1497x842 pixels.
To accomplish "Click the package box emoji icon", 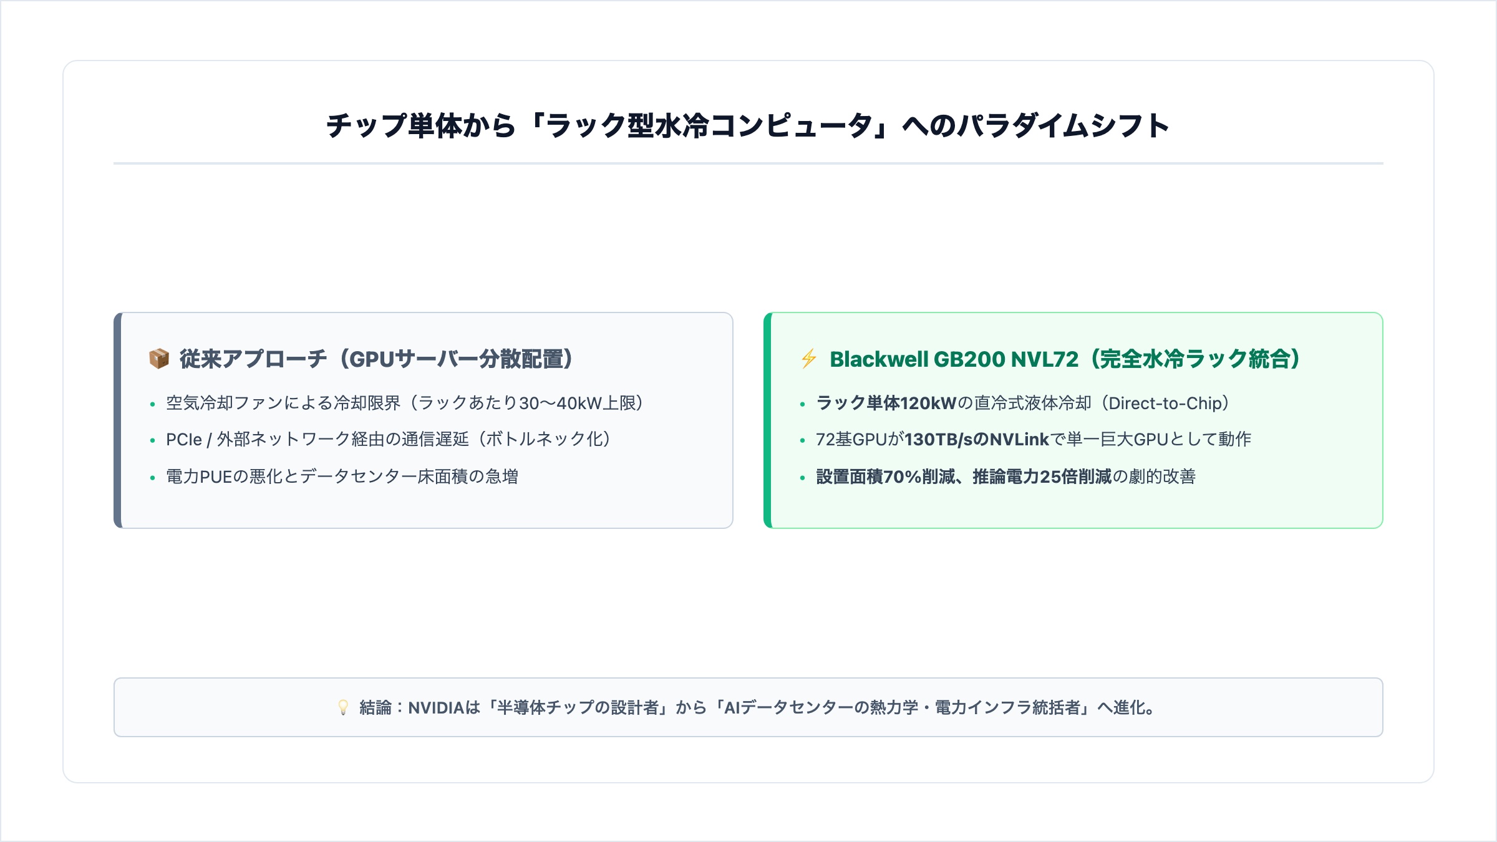I will point(159,359).
